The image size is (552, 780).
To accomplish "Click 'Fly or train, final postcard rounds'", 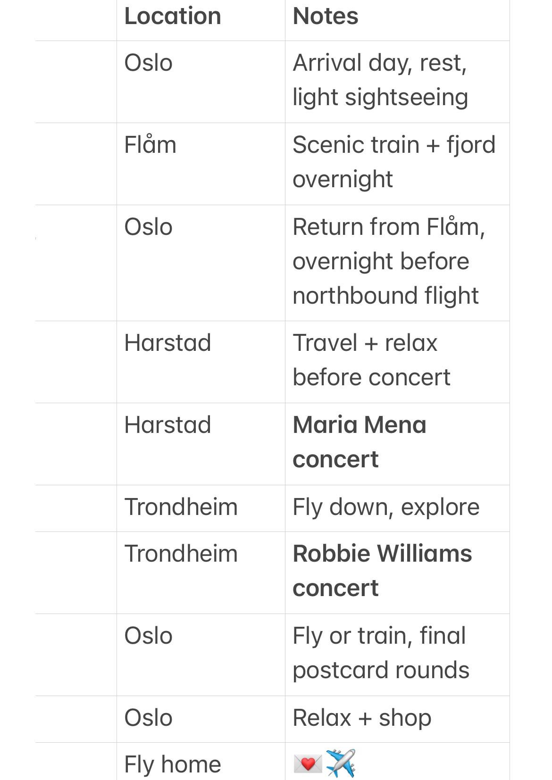I will tap(381, 653).
